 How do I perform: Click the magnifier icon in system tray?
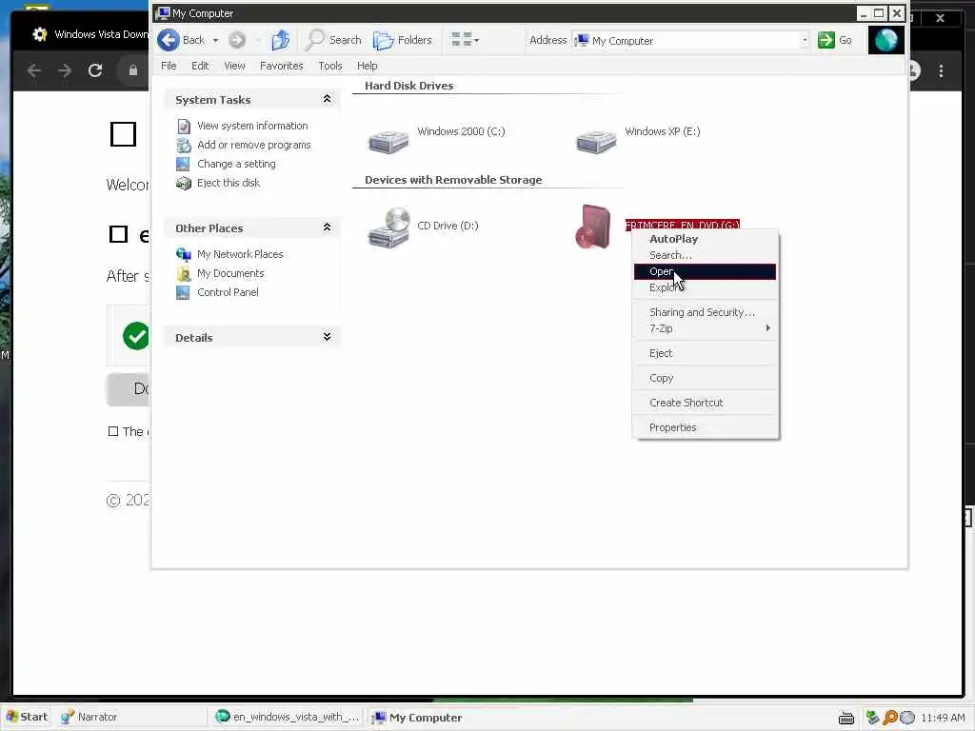point(890,718)
